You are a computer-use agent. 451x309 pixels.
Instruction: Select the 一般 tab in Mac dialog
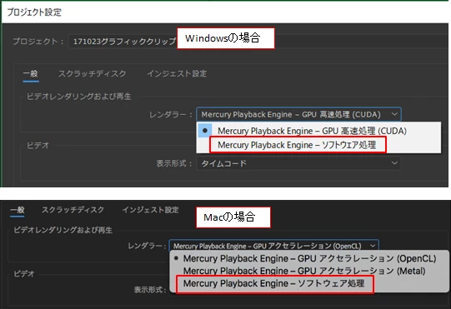(x=18, y=210)
